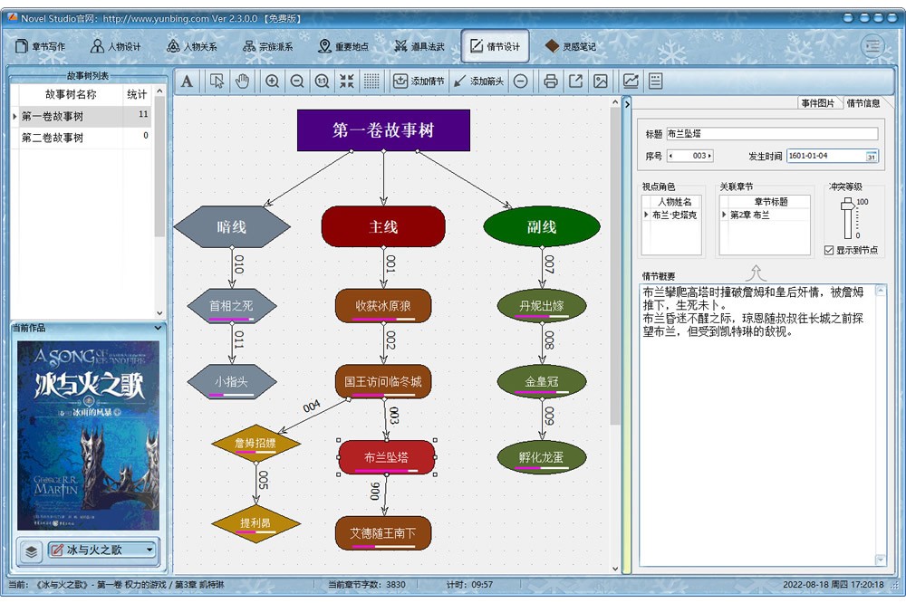This screenshot has height=603, width=906.
Task: Click the 发生时间 date field 1601-01-04
Action: (x=825, y=156)
